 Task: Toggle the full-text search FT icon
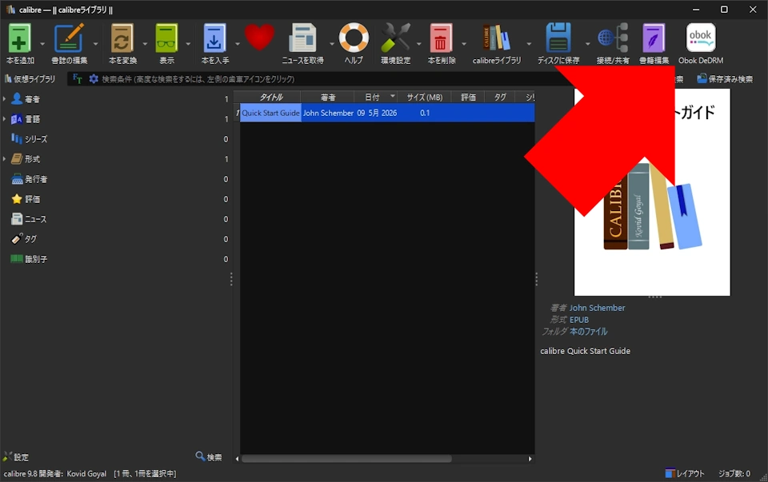77,79
